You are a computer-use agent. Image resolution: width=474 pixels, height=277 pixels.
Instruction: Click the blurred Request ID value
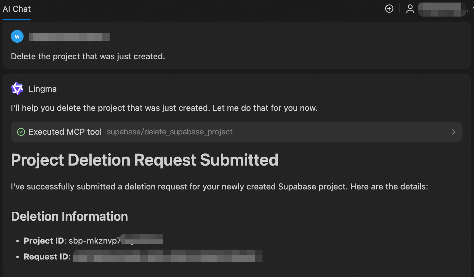pyautogui.click(x=168, y=256)
